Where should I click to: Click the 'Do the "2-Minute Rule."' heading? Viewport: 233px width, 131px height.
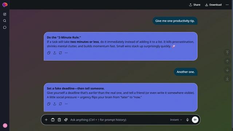tap(64, 37)
